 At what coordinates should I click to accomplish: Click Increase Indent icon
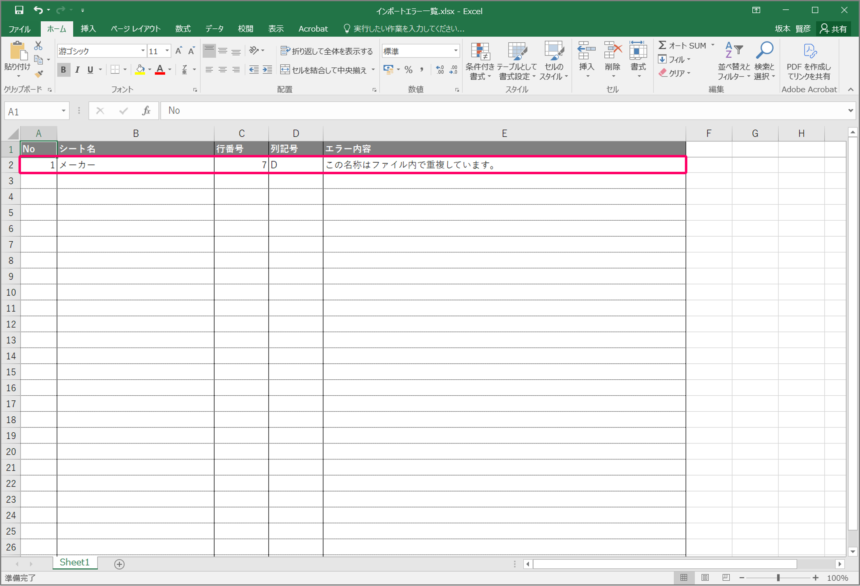pos(267,70)
